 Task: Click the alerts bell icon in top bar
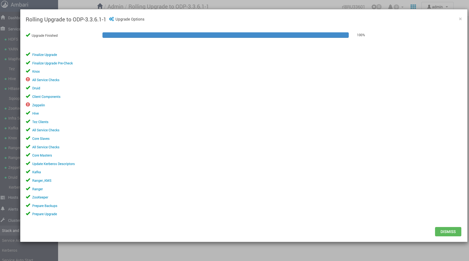coord(390,7)
